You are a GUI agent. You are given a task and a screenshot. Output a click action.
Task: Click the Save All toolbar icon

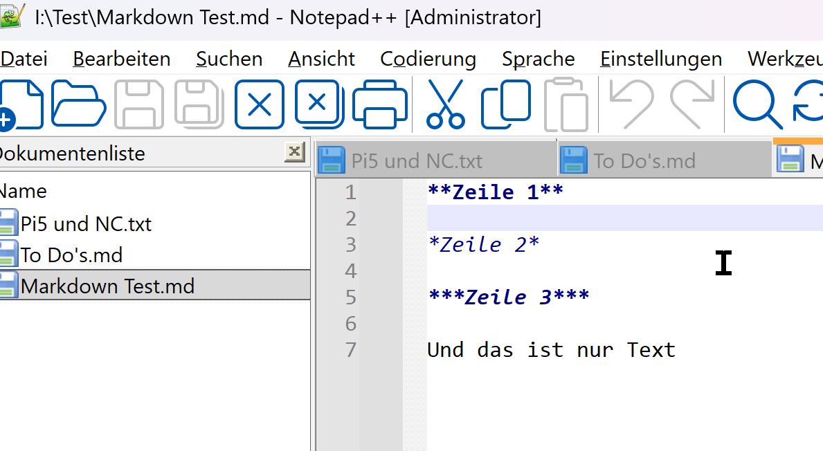[199, 104]
